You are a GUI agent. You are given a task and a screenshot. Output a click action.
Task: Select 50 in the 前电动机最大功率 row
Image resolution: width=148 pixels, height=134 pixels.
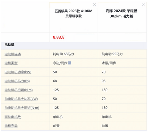(x=55, y=99)
